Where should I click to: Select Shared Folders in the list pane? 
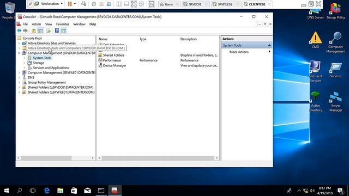[x=113, y=55]
